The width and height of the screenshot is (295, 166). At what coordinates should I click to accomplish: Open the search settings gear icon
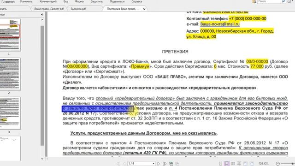(289, 1)
